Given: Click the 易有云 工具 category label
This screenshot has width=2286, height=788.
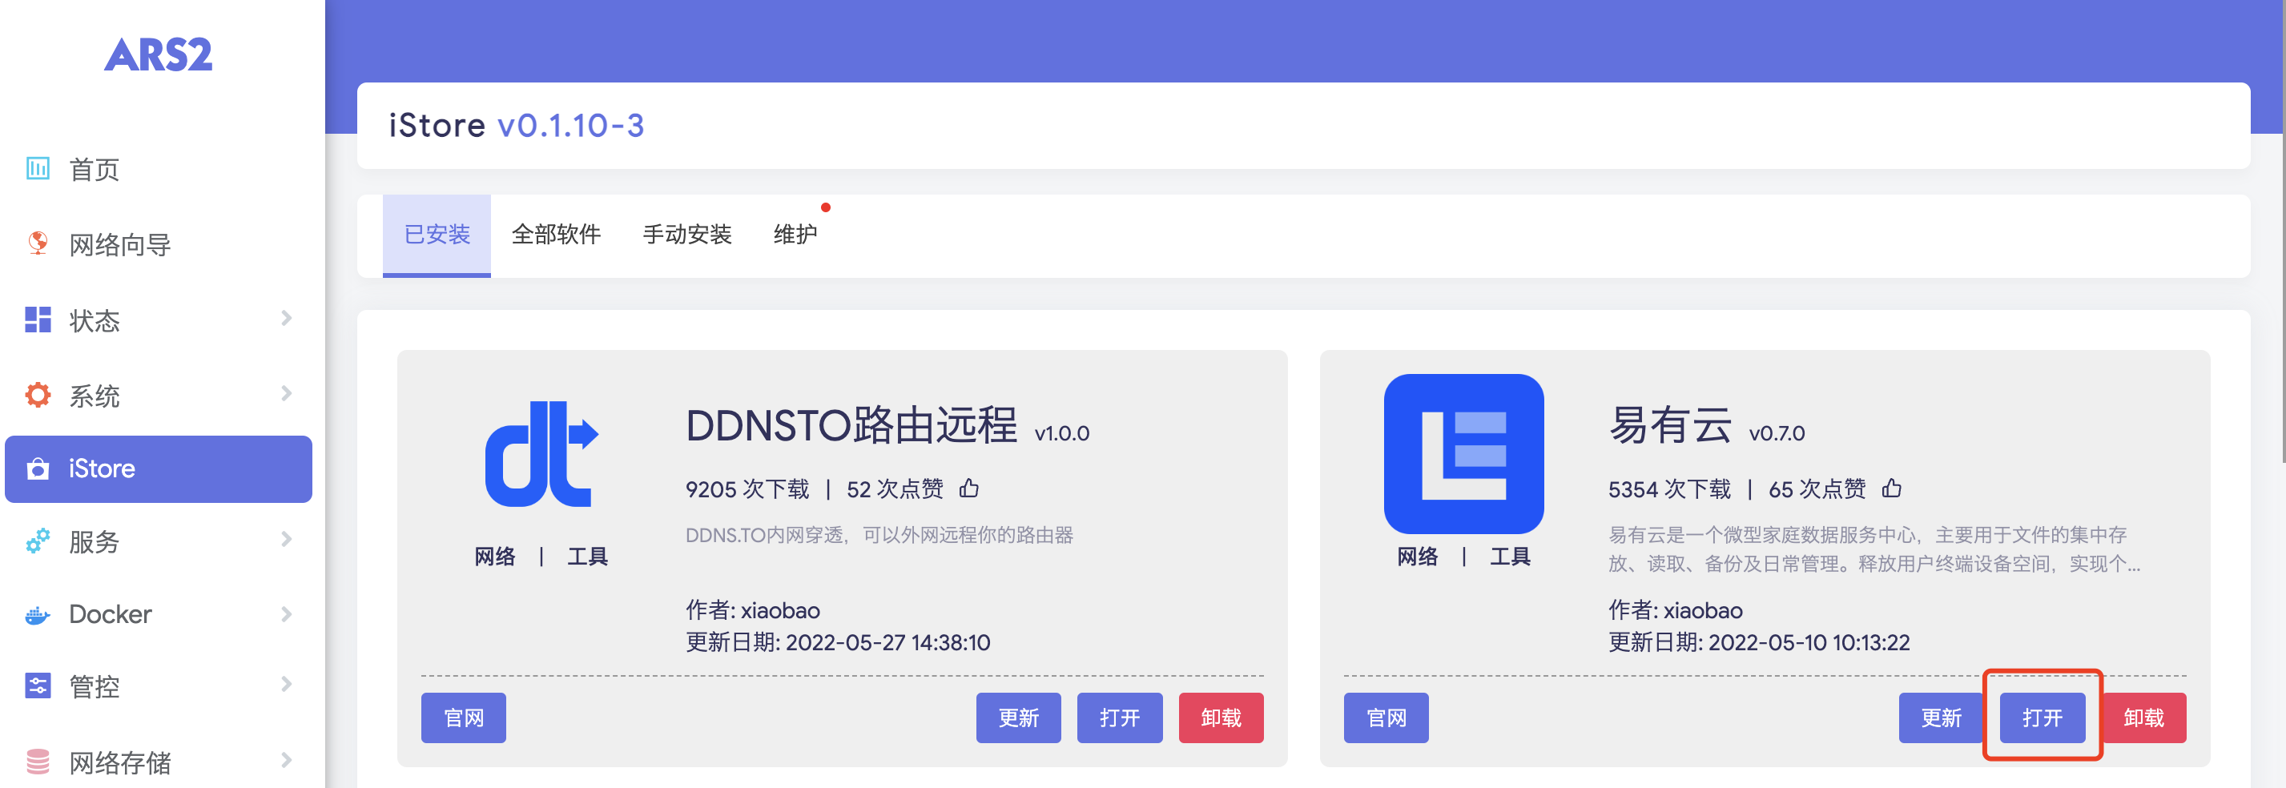Looking at the screenshot, I should (1511, 557).
